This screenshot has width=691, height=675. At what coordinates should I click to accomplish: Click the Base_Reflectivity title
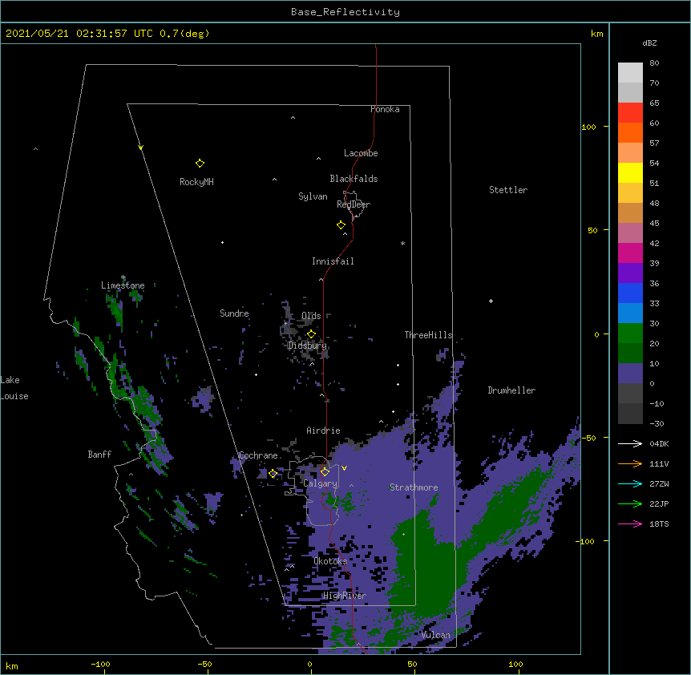click(x=345, y=12)
